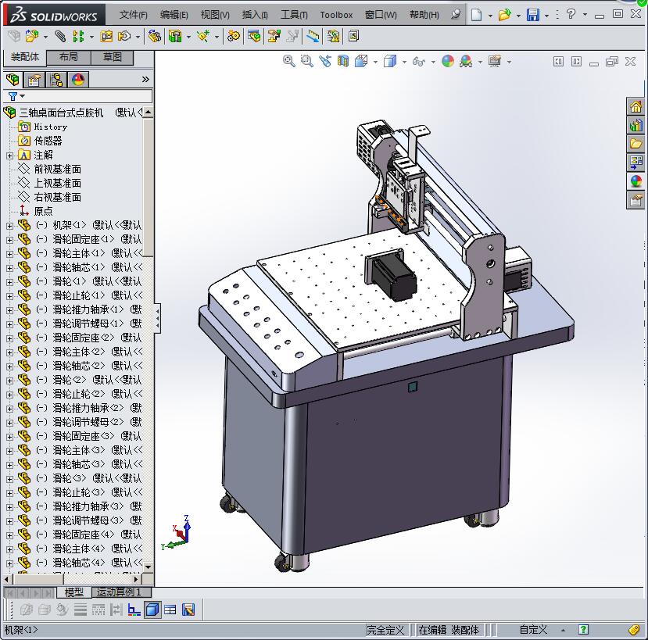
Task: Click the AssemblyXpert warning icon
Action: (x=333, y=37)
